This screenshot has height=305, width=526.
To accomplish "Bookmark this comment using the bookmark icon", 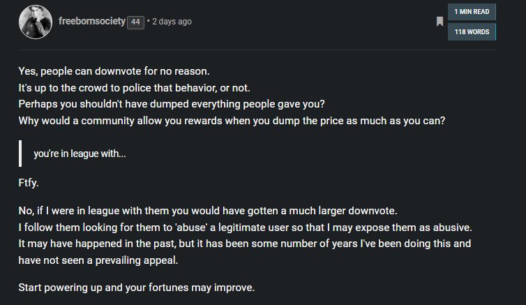I will (x=439, y=22).
